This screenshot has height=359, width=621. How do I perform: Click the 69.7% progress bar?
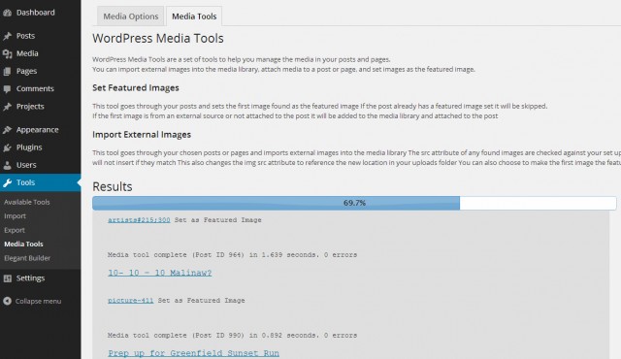point(354,203)
